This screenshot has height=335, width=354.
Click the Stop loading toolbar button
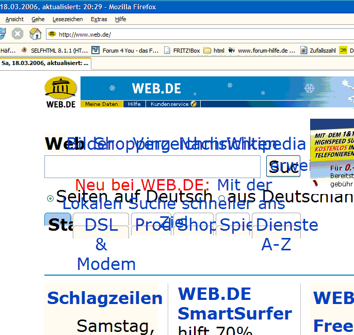tap(18, 34)
